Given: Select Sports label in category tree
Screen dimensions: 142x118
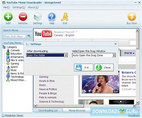Looking at the screenshot, I should [14, 67].
